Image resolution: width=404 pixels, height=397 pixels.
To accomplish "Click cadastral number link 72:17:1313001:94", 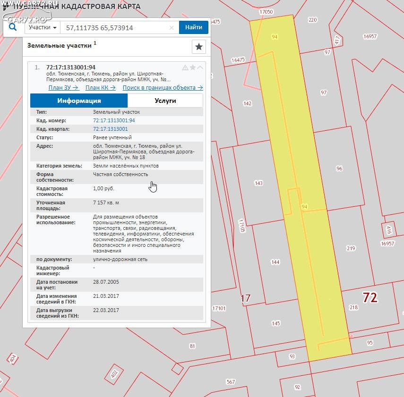I will 114,120.
